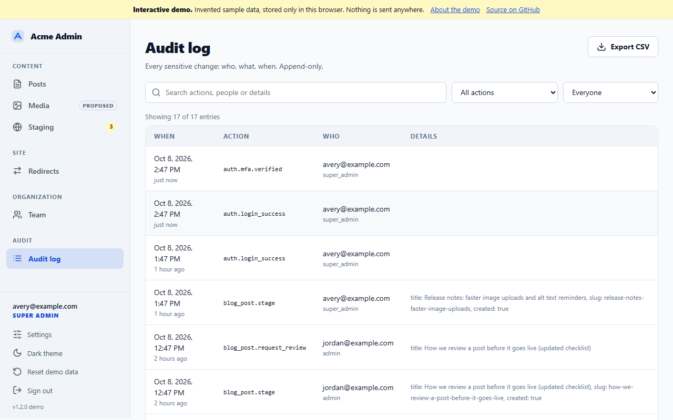The height and width of the screenshot is (420, 673).
Task: Click the Acme Admin logo icon
Action: (18, 36)
